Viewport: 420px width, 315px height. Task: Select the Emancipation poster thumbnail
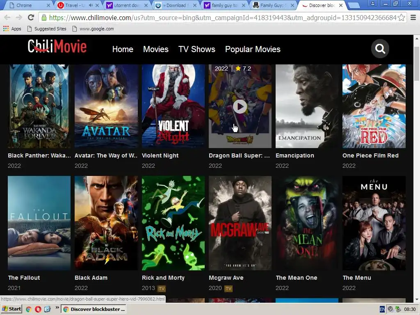pyautogui.click(x=307, y=106)
